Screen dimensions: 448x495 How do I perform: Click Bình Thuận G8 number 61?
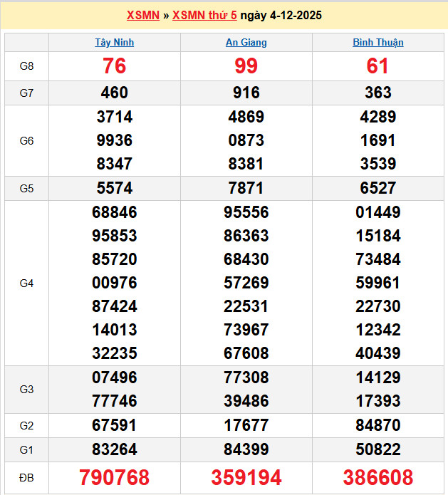(x=378, y=66)
